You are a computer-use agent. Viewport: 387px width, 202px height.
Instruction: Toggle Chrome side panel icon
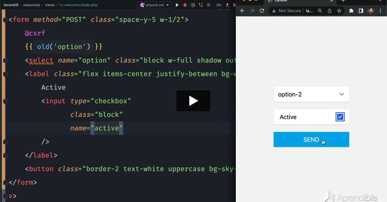[x=361, y=11]
